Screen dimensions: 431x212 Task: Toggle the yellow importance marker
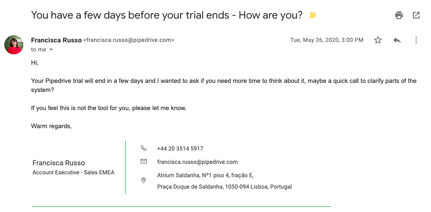pyautogui.click(x=312, y=15)
